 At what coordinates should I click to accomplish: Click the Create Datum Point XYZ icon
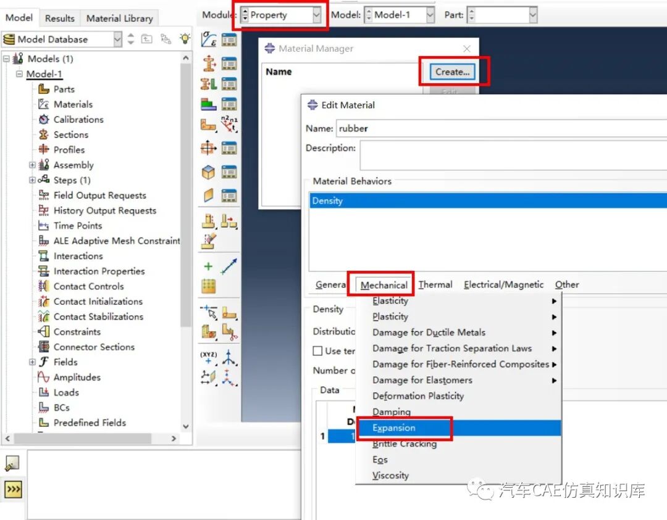209,358
